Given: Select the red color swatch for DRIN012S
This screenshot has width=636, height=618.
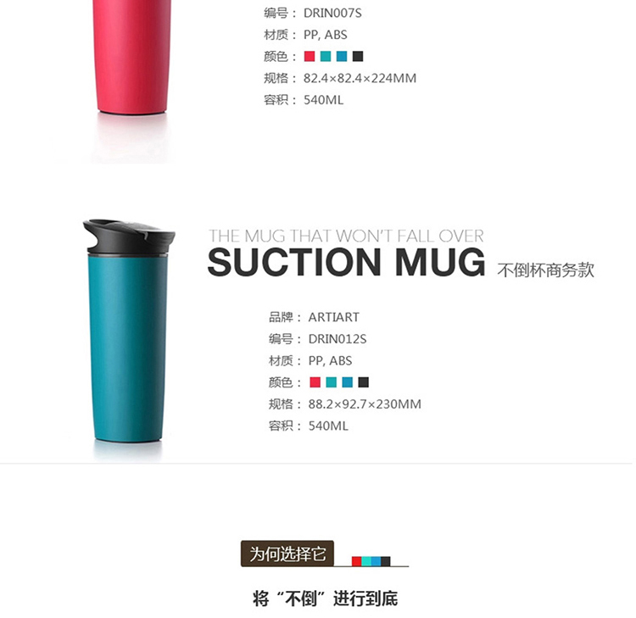Looking at the screenshot, I should pyautogui.click(x=315, y=382).
